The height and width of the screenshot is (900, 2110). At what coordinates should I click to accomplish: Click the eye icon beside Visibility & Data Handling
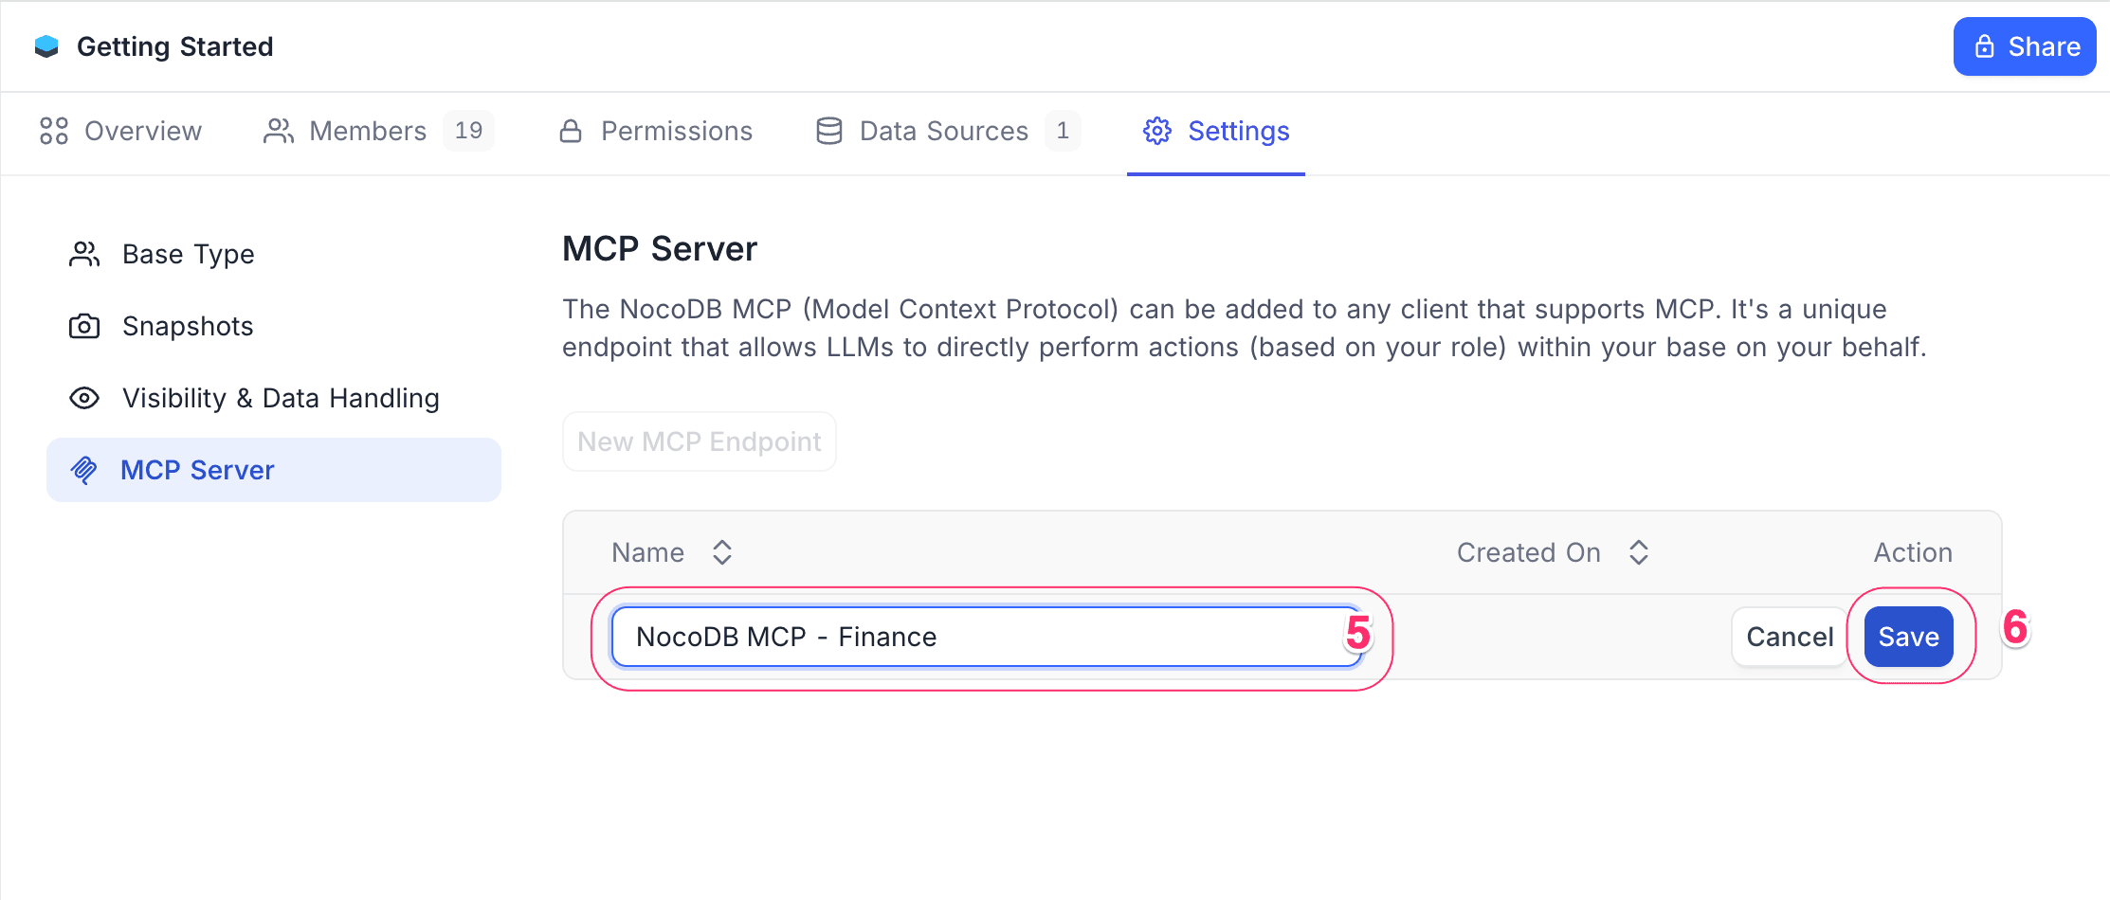coord(83,398)
